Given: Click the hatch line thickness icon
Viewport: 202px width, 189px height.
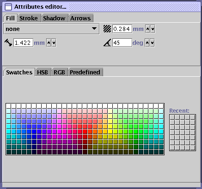Looking at the screenshot, I should 107,29.
